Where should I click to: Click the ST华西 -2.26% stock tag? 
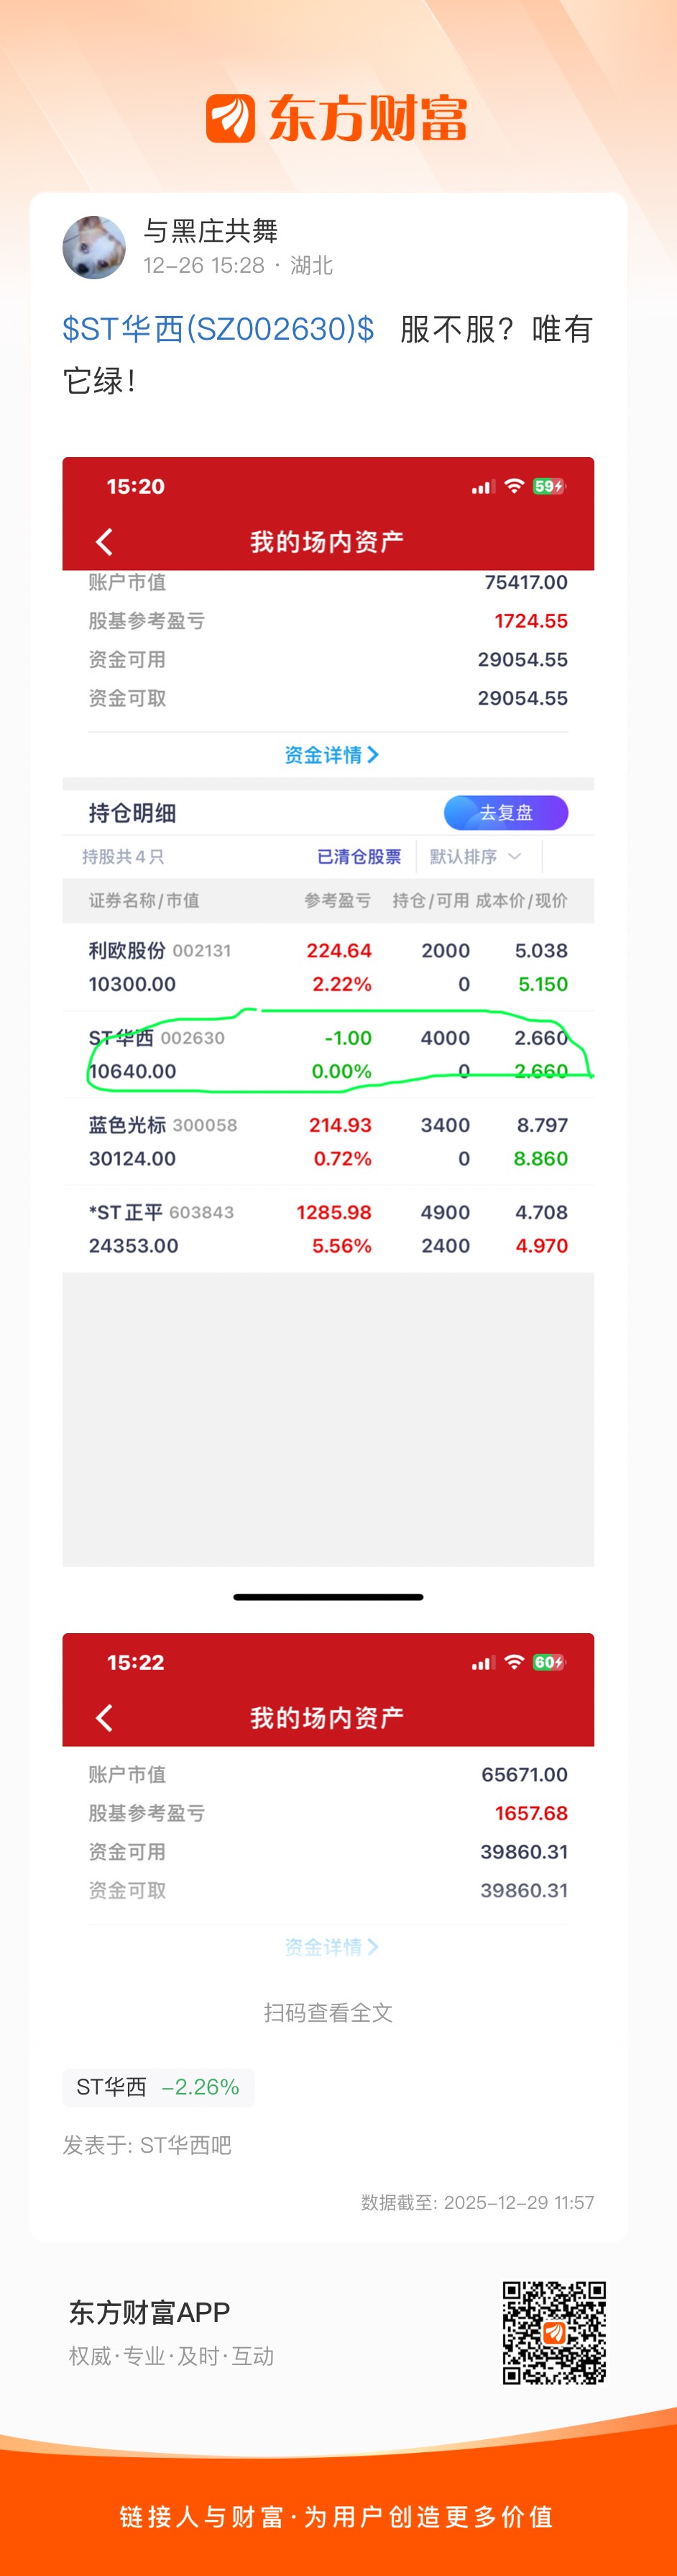(x=158, y=2087)
